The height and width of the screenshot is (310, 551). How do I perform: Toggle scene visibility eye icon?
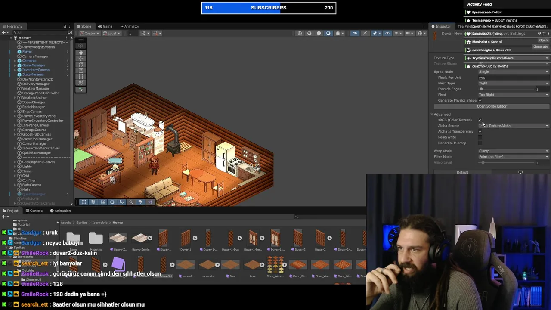click(x=387, y=33)
